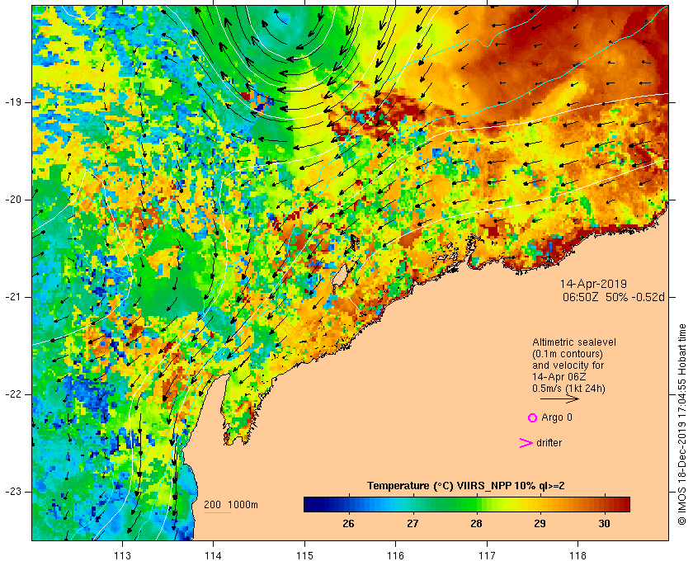Click the -20 latitude axis label
This screenshot has height=561, width=693.
point(12,200)
